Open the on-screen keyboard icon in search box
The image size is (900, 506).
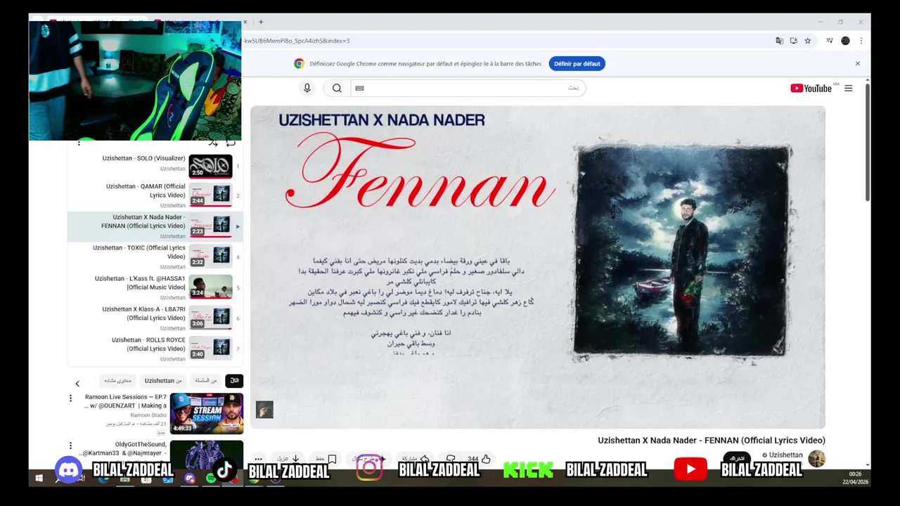pos(359,88)
